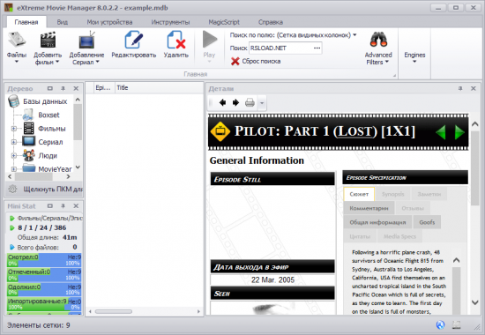The height and width of the screenshot is (335, 485).
Task: Open Поиск по полю field dropdown
Action: 354,35
